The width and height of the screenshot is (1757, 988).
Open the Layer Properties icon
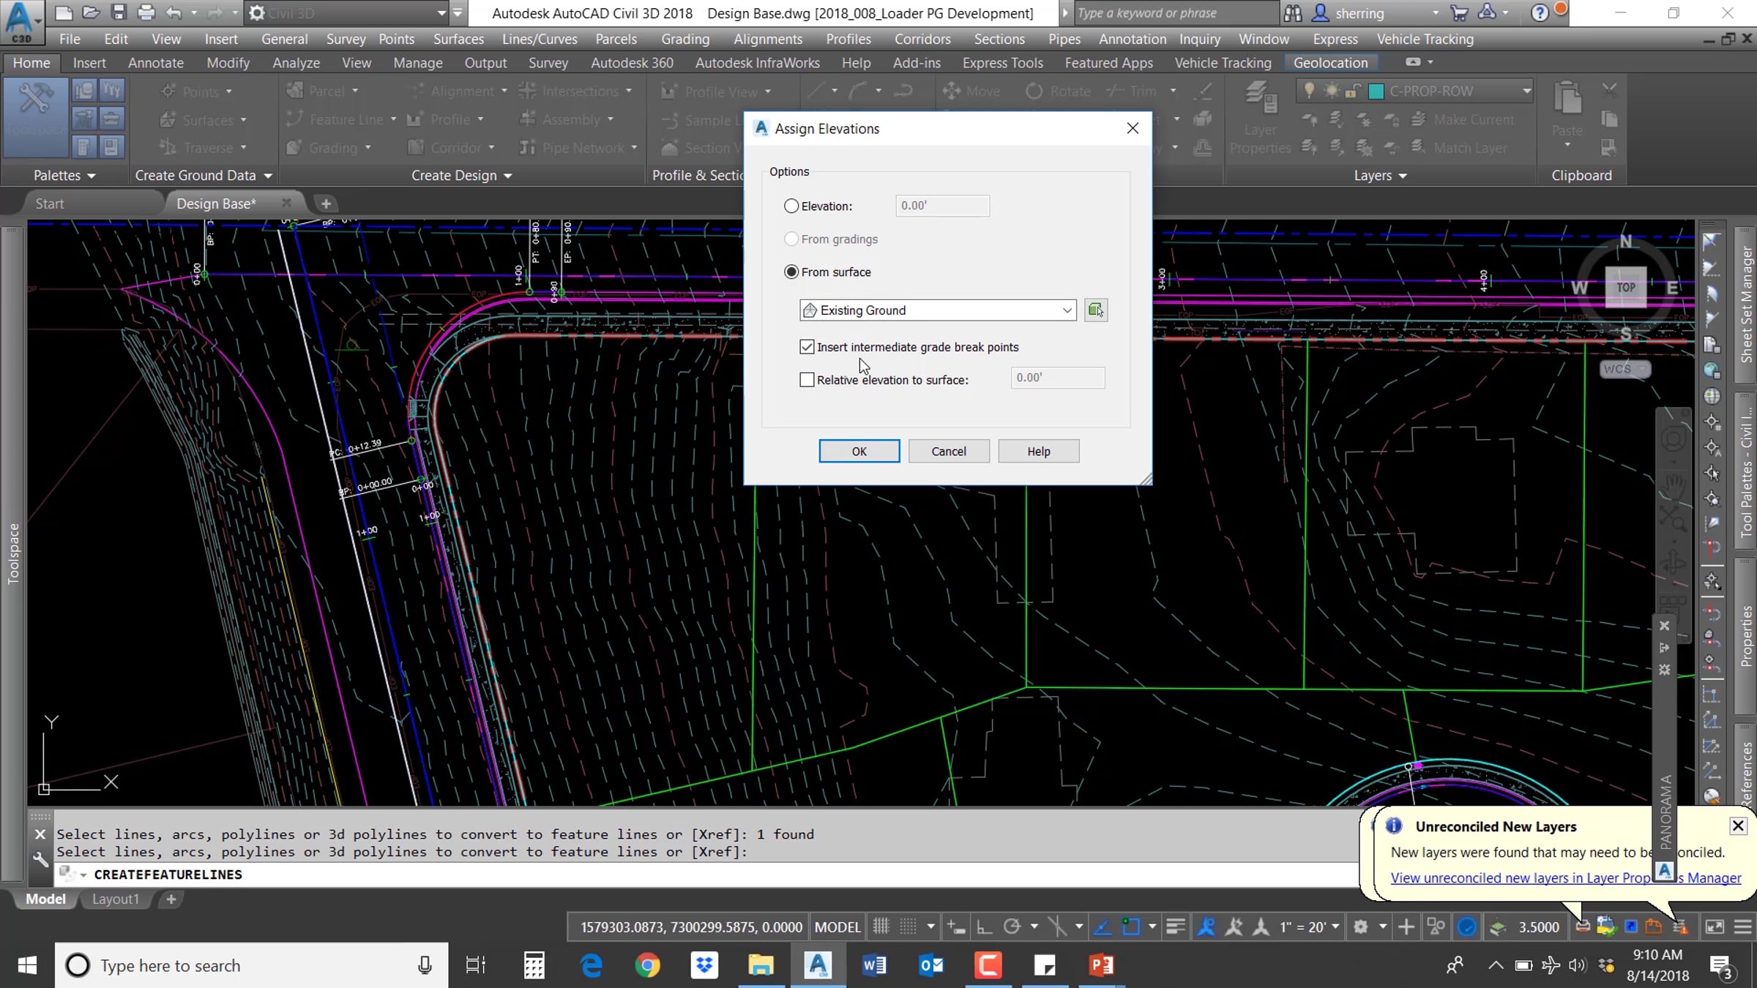point(1260,99)
